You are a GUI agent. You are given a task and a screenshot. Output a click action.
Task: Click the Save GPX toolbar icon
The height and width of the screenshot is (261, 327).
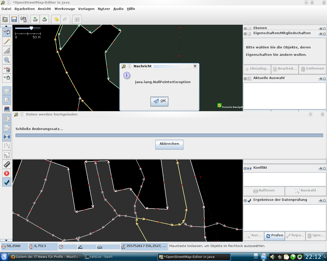(24, 19)
